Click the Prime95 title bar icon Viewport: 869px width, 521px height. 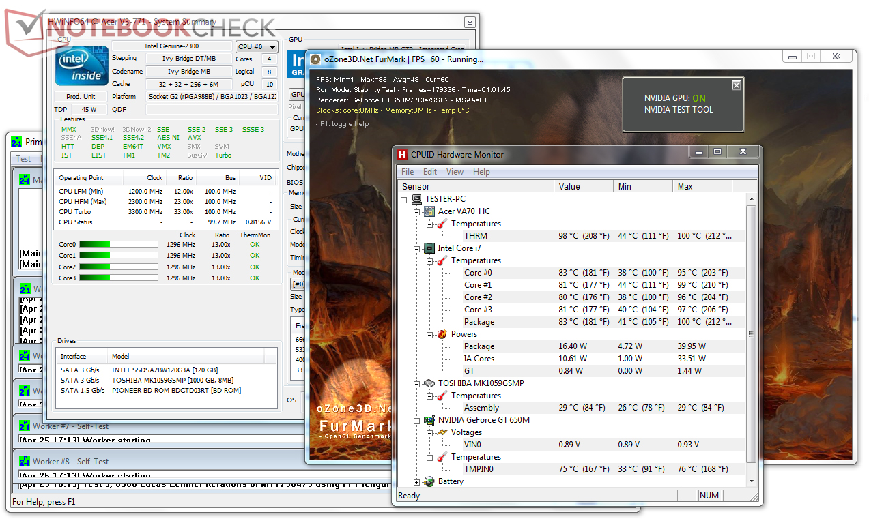(x=17, y=142)
